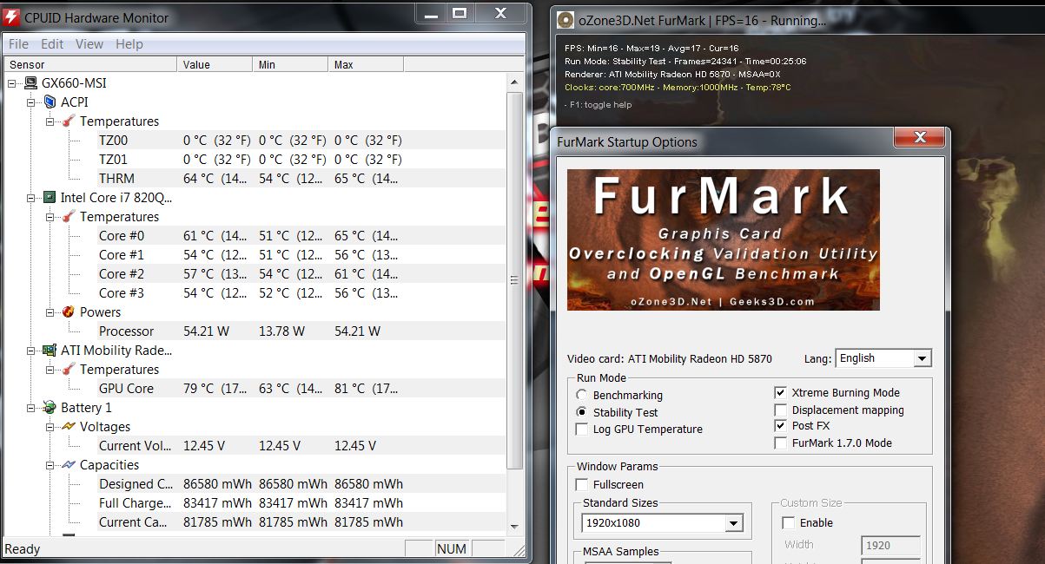1045x564 pixels.
Task: Collapse the Powers node
Action: (50, 312)
